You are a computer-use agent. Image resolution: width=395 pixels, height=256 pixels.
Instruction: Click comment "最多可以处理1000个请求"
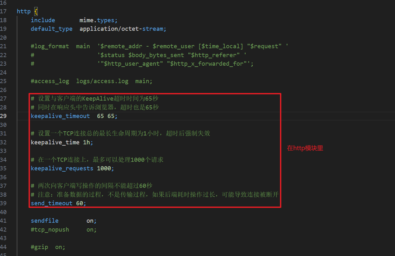pyautogui.click(x=128, y=160)
